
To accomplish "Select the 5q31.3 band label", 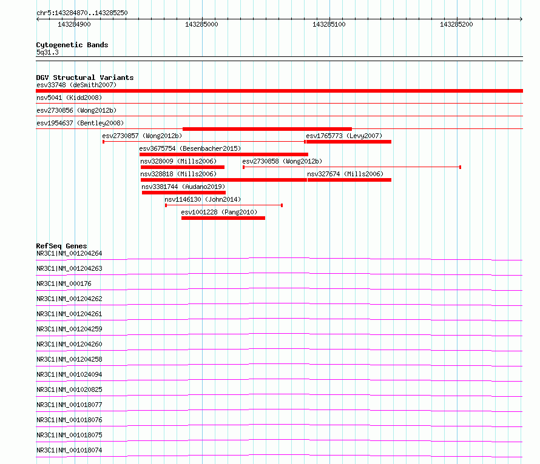I will point(47,52).
